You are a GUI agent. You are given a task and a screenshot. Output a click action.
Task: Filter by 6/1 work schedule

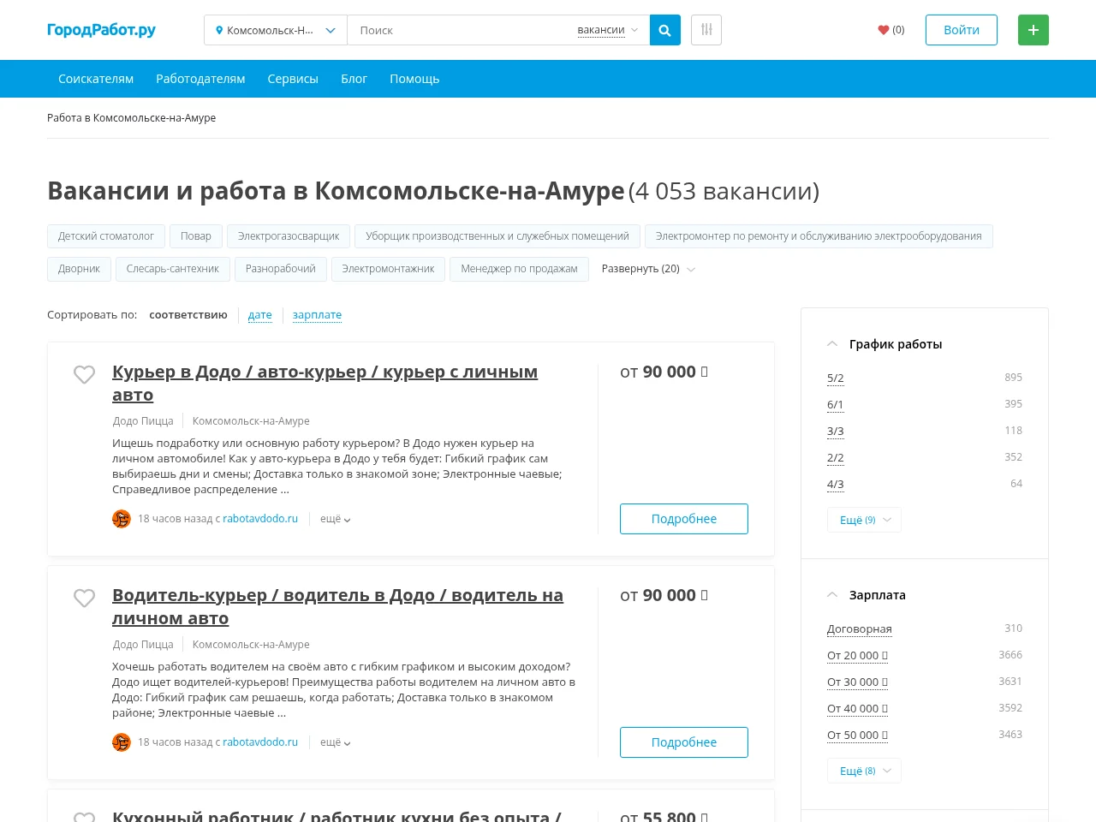pos(836,404)
